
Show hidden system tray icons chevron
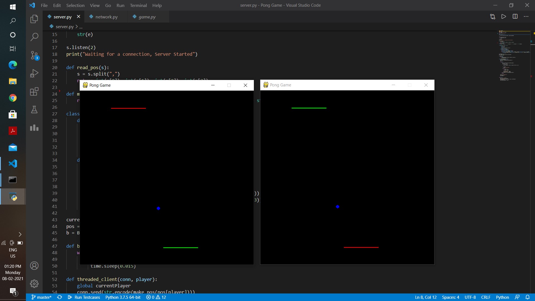[x=20, y=234]
